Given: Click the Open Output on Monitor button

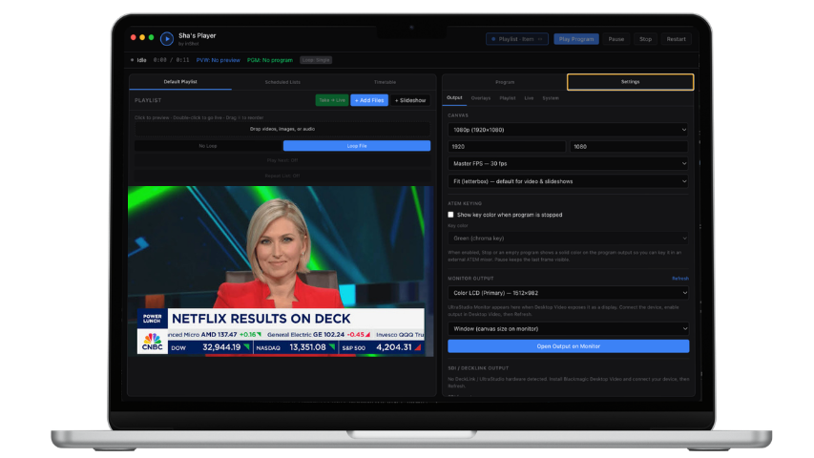Looking at the screenshot, I should 569,346.
